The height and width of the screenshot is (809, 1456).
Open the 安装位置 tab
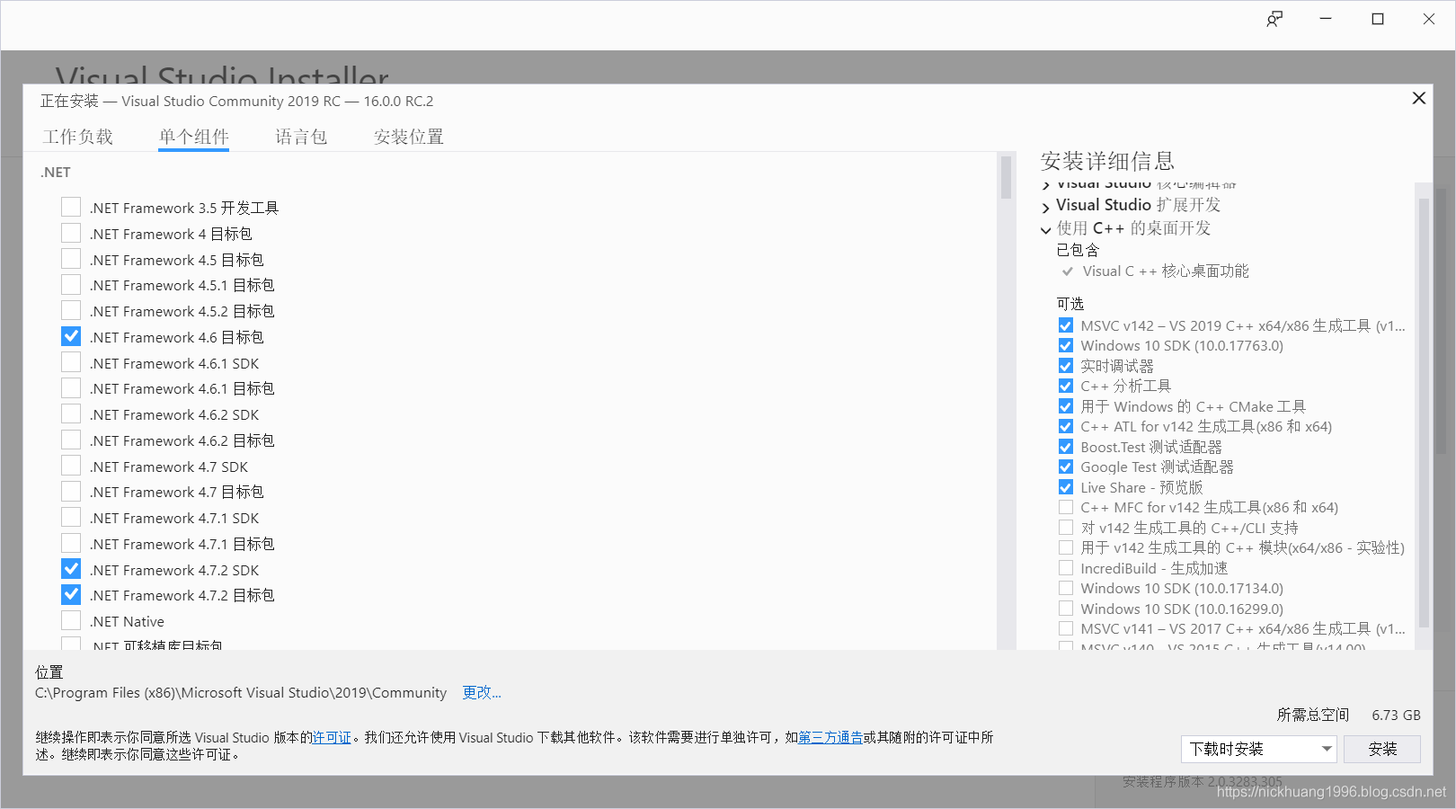tap(408, 137)
